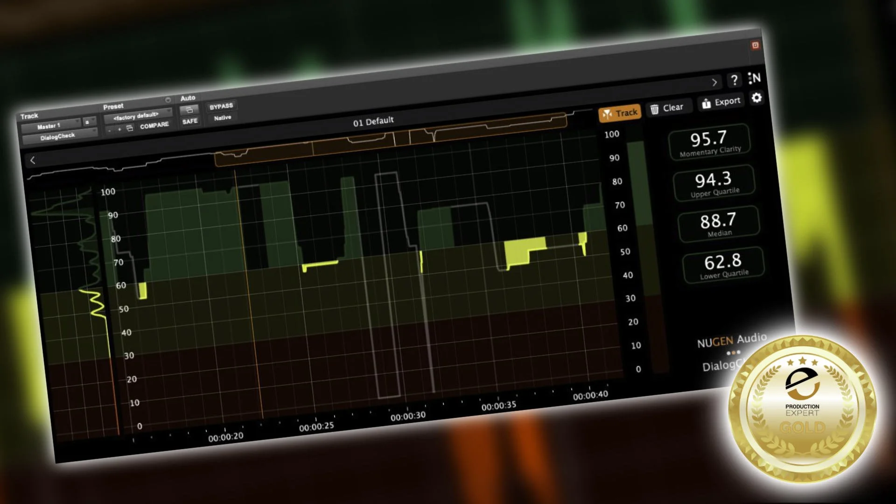
Task: Toggle automation SAFE mode
Action: click(x=190, y=121)
